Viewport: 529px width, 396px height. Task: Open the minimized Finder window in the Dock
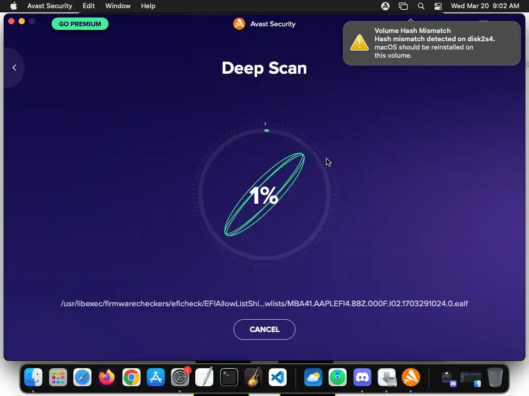tap(471, 379)
